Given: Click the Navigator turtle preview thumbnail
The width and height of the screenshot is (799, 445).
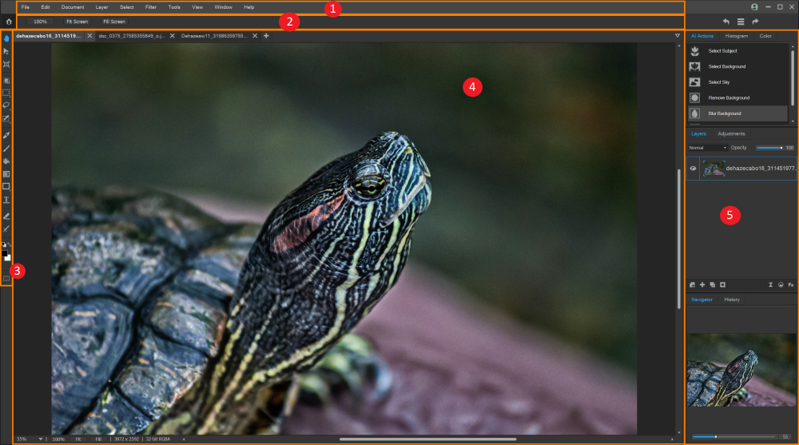Looking at the screenshot, I should [x=741, y=370].
